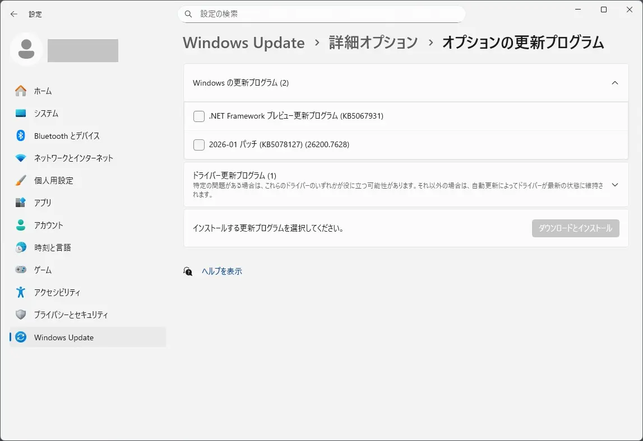The height and width of the screenshot is (441, 643).
Task: Check the 2026-01 パッチ (KB5078127) update
Action: tap(198, 144)
